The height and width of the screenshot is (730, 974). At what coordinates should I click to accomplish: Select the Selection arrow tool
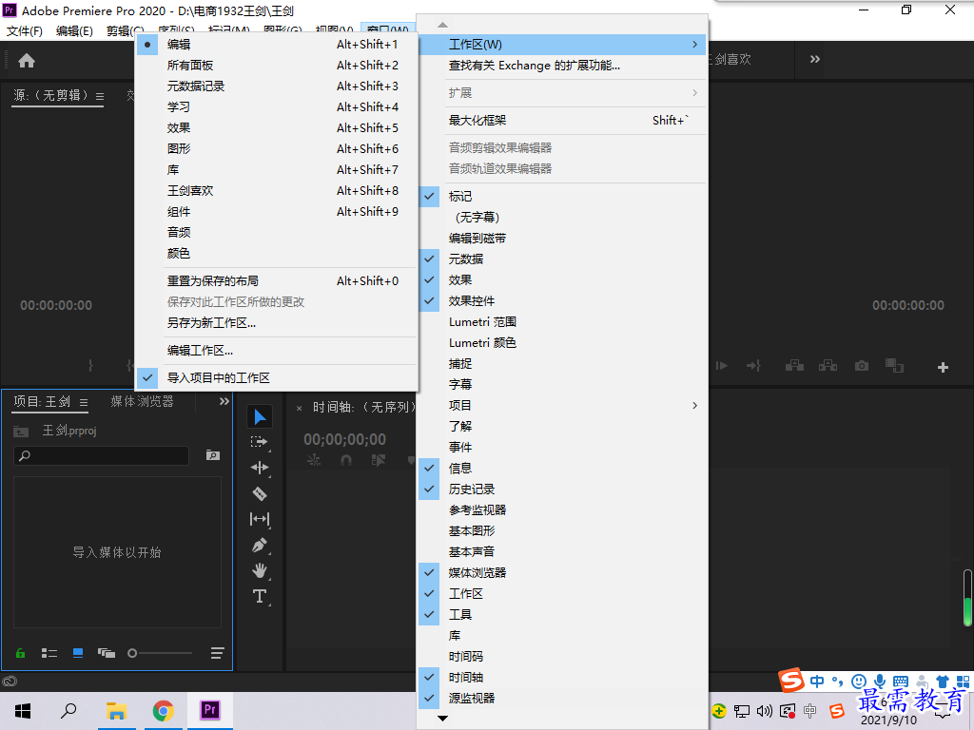[x=260, y=416]
